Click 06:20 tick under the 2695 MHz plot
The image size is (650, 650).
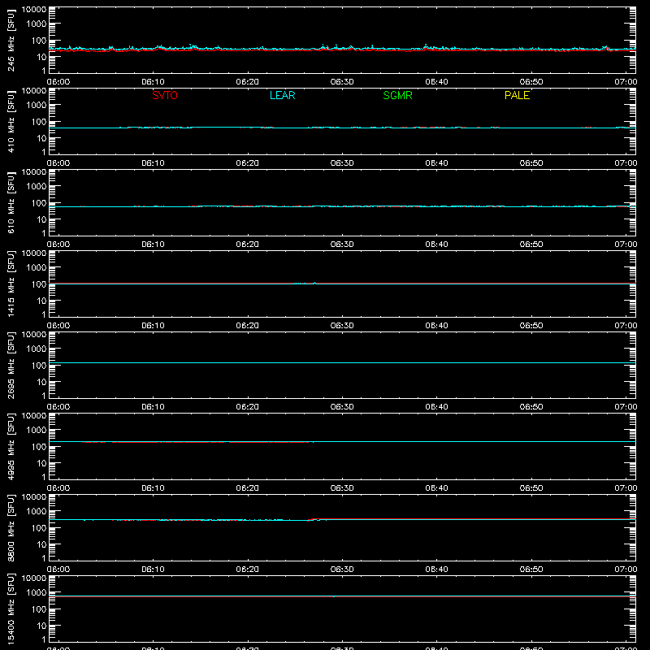click(248, 407)
